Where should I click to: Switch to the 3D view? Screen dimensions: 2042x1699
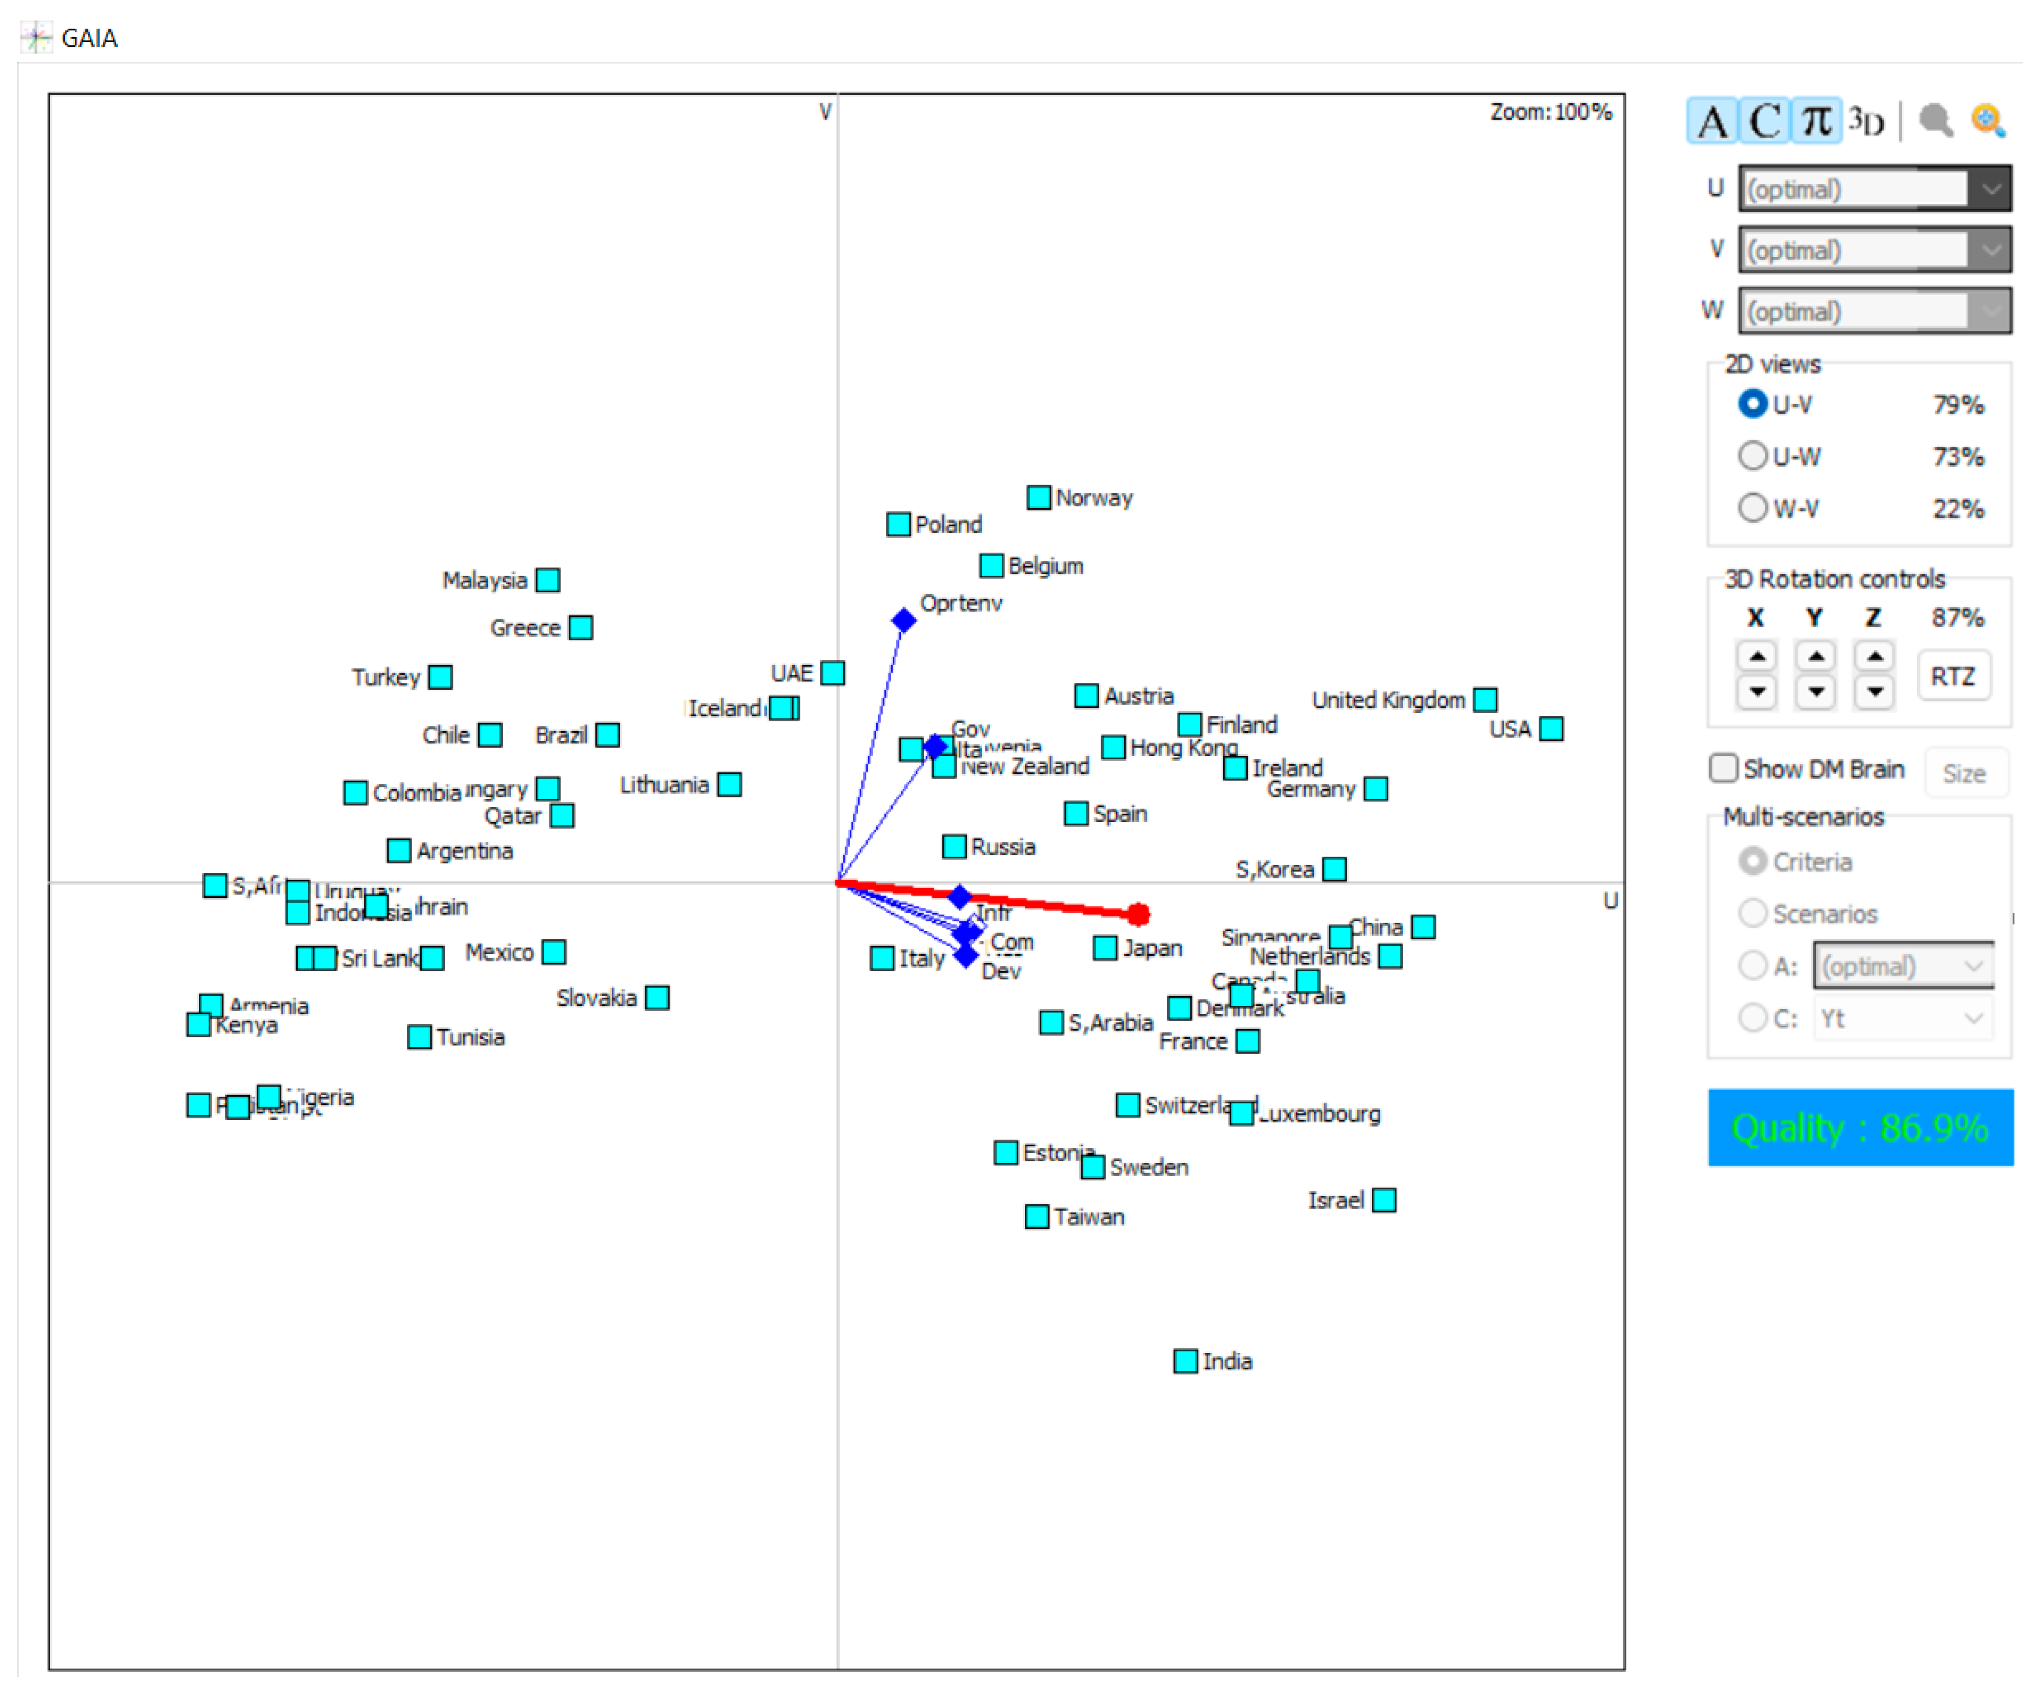point(1866,122)
